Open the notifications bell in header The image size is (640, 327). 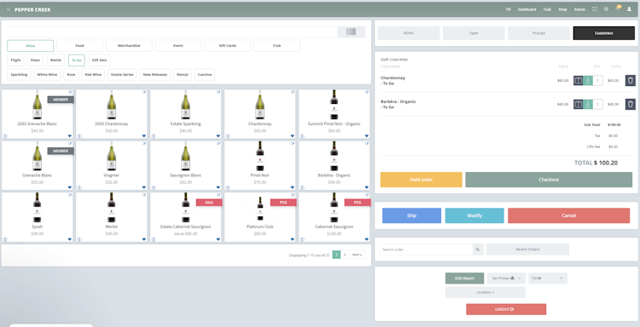(618, 9)
